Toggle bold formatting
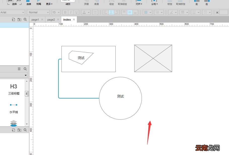This screenshot has height=155, width=229. (65, 12)
